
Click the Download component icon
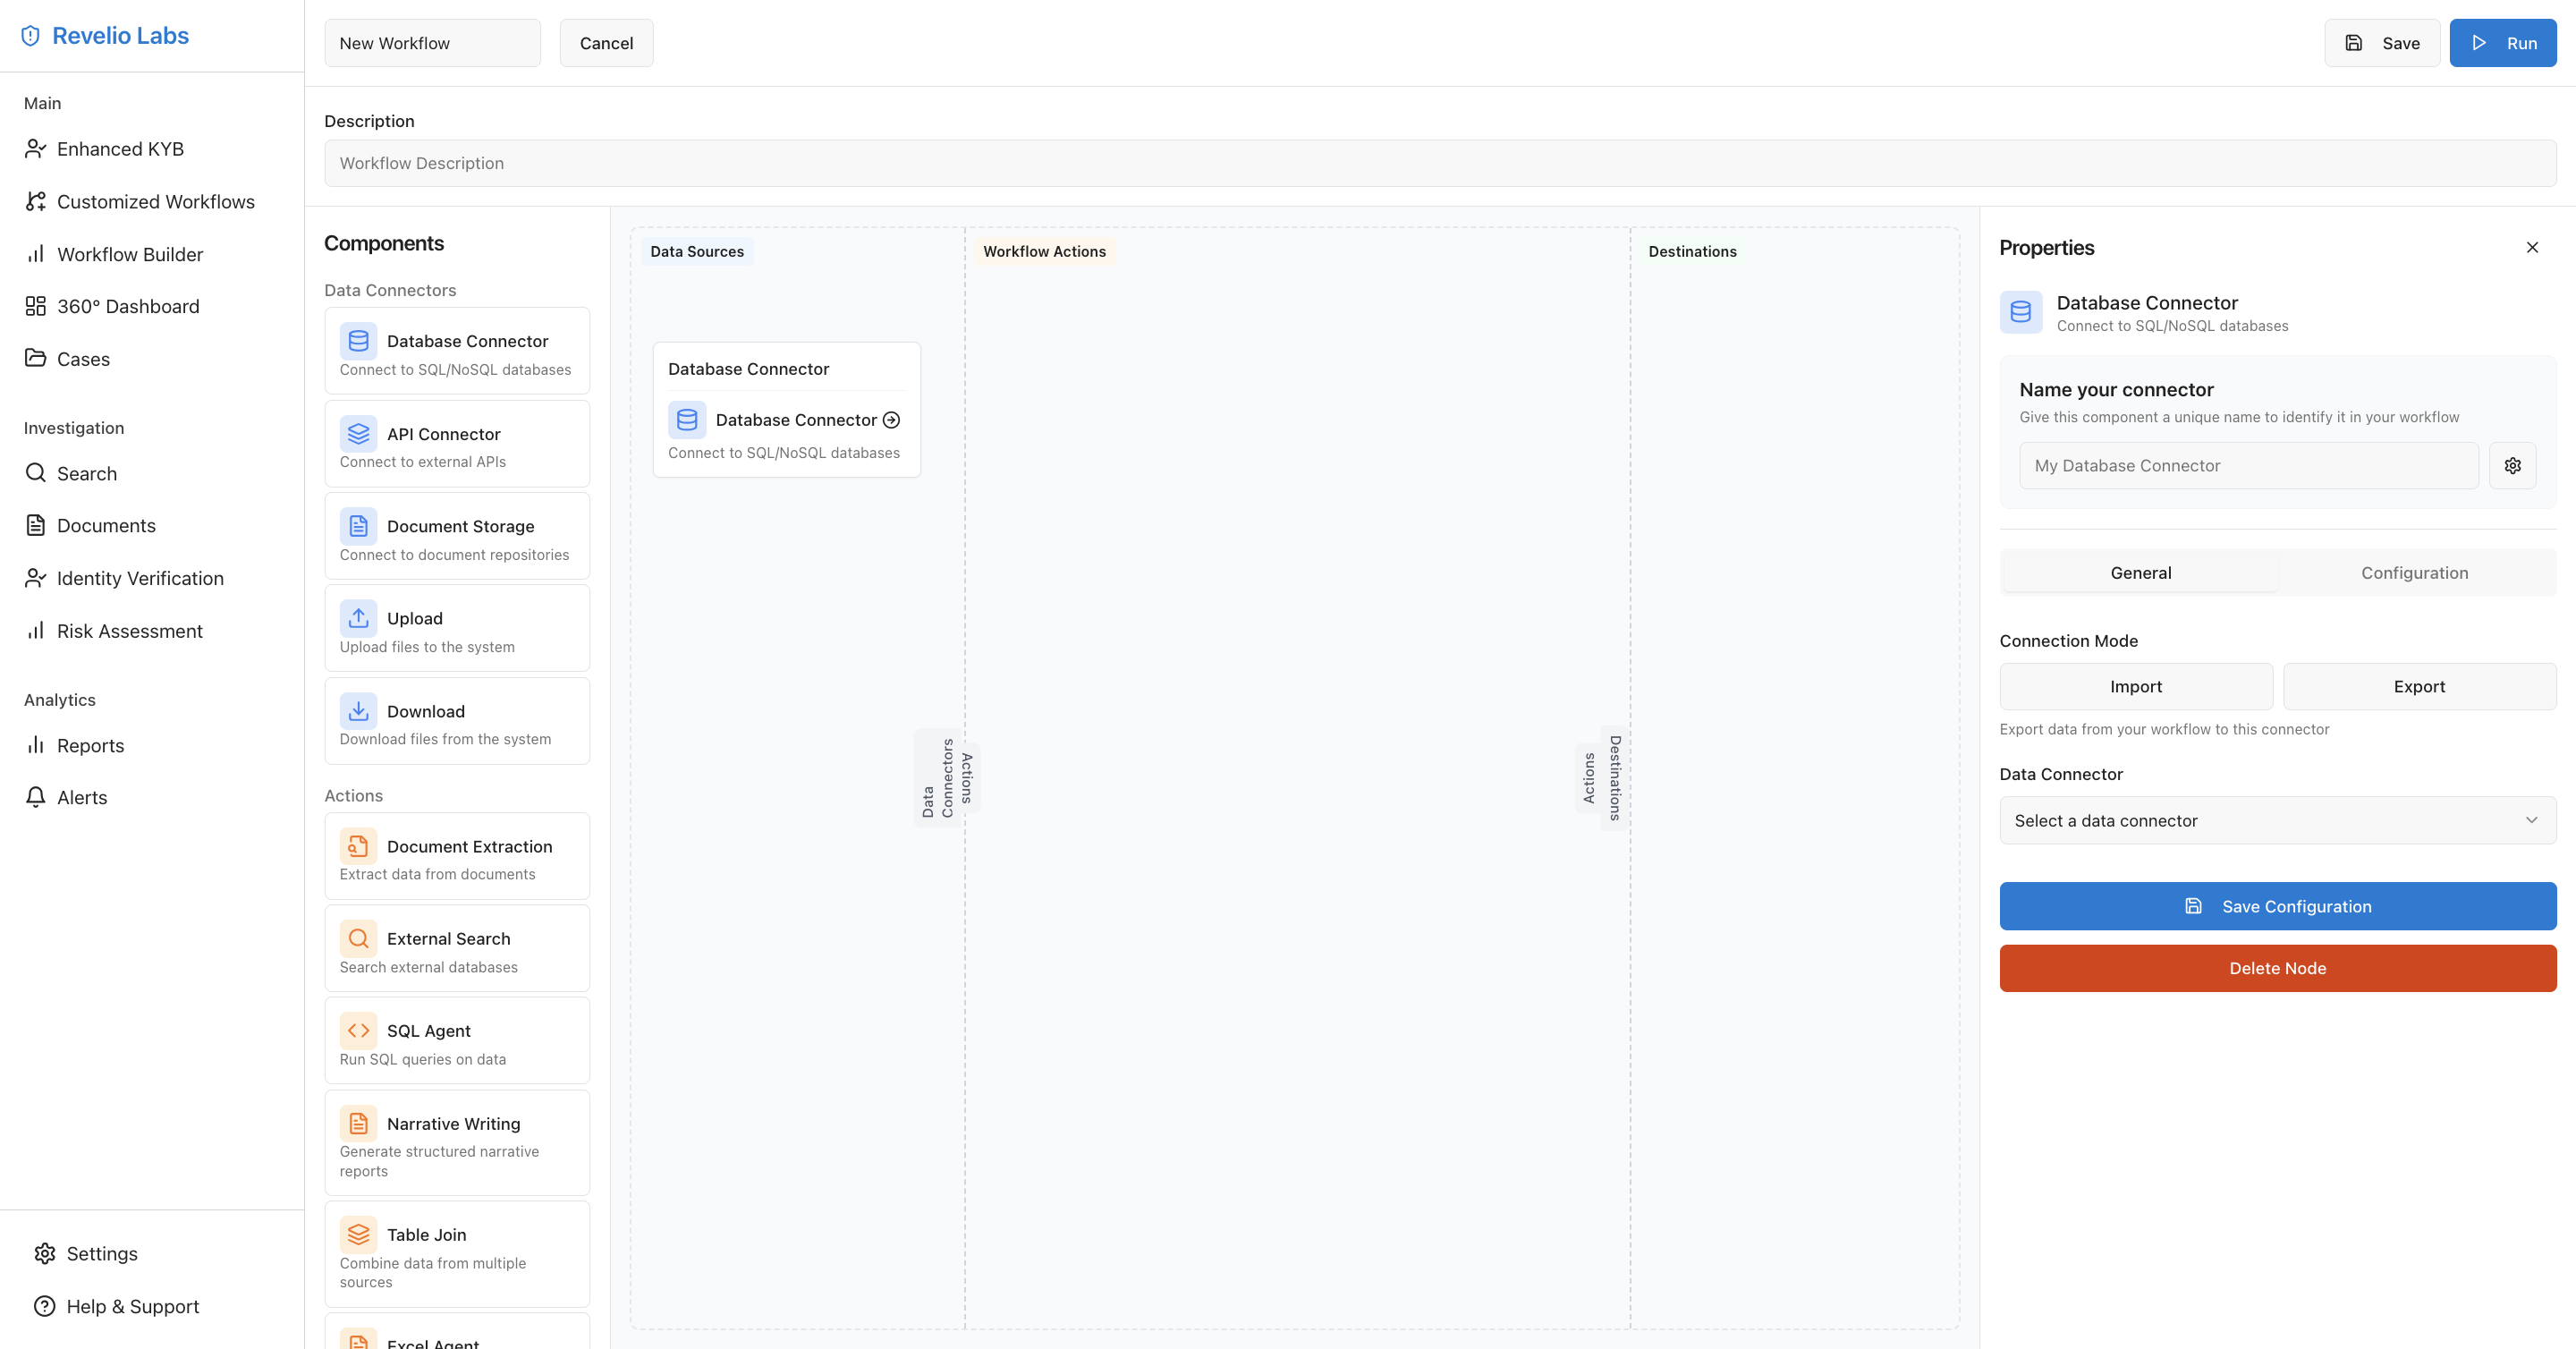[x=358, y=711]
